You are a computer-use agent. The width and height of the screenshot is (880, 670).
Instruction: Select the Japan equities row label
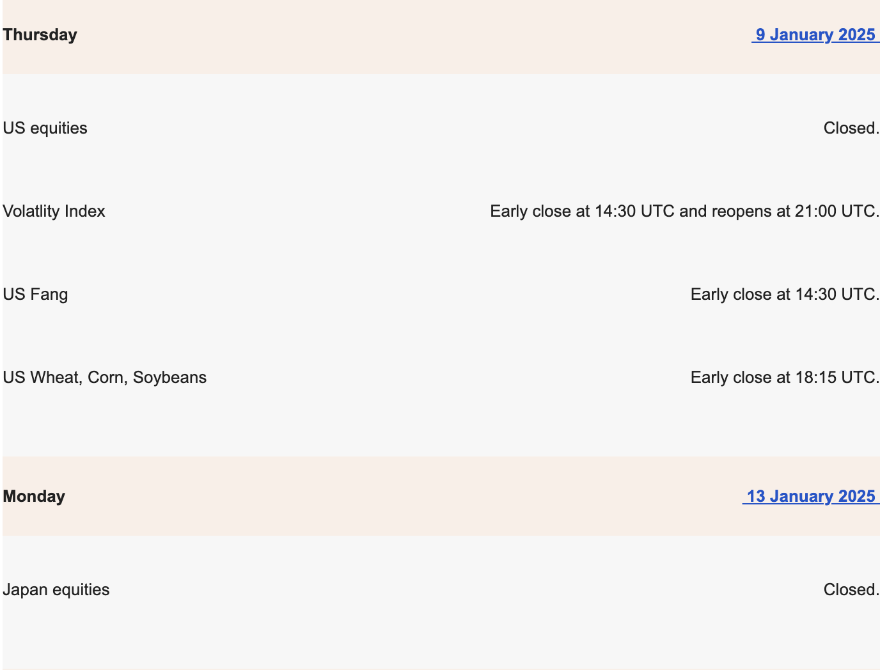coord(56,589)
